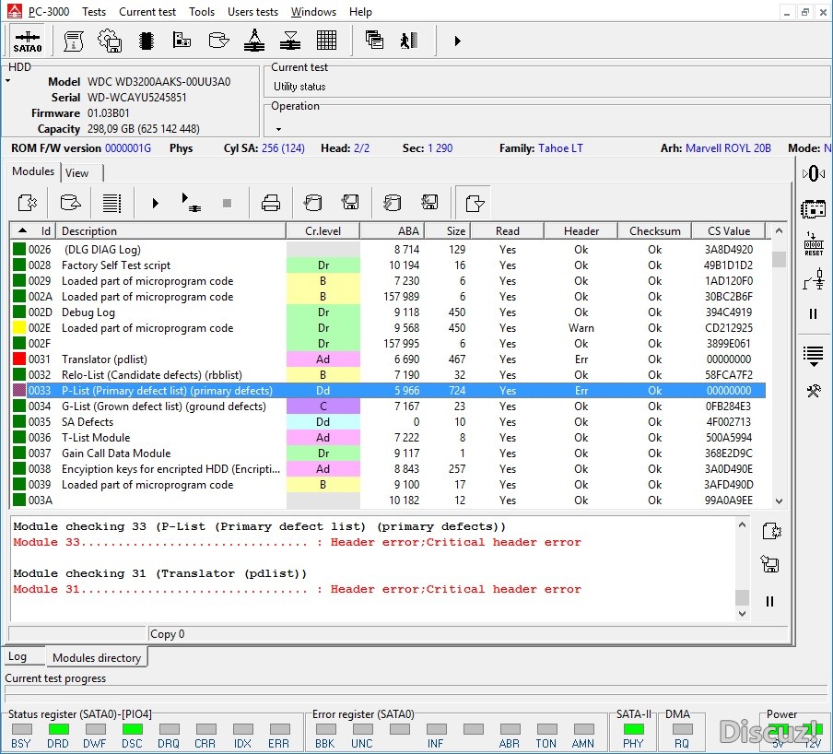Open the Tools menu
833x754 pixels.
202,12
